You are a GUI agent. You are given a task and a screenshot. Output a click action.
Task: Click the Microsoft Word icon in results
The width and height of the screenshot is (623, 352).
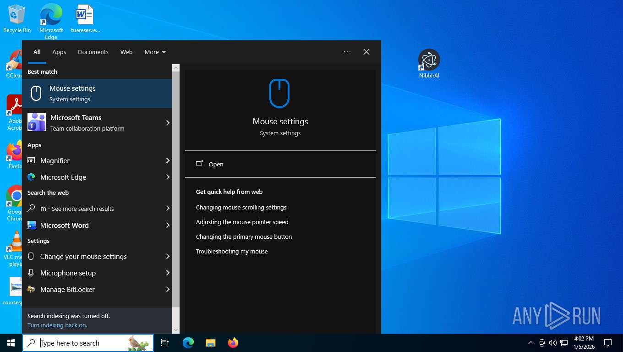[32, 225]
